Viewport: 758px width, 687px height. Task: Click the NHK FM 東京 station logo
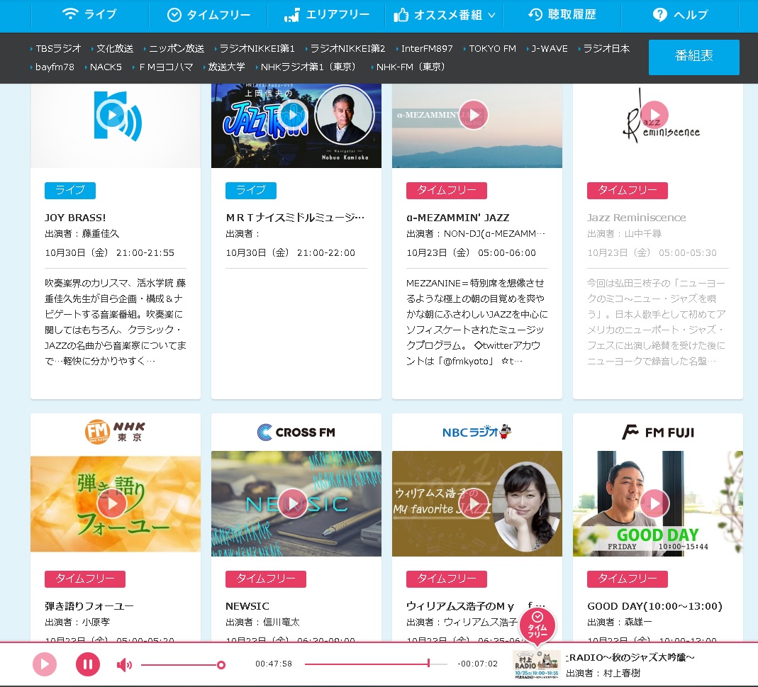point(115,432)
